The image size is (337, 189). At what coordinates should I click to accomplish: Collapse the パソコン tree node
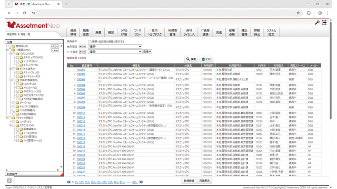(x=11, y=54)
